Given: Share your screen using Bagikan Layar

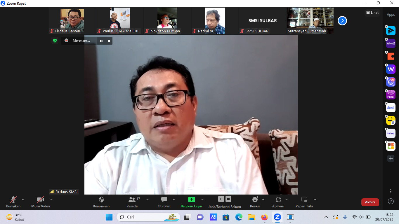Looking at the screenshot, I should coord(191,202).
